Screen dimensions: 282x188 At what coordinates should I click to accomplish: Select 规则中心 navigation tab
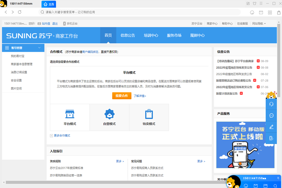click(x=197, y=35)
